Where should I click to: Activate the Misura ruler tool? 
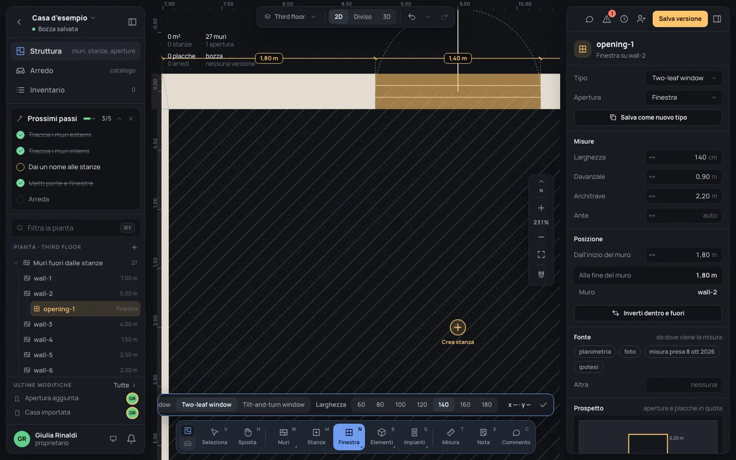pyautogui.click(x=451, y=437)
